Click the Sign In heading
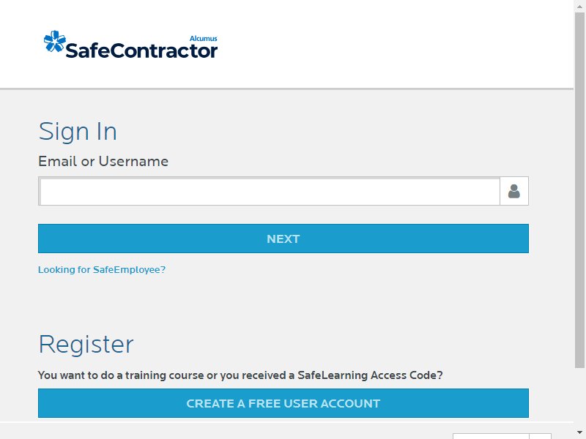This screenshot has width=586, height=439. [78, 132]
